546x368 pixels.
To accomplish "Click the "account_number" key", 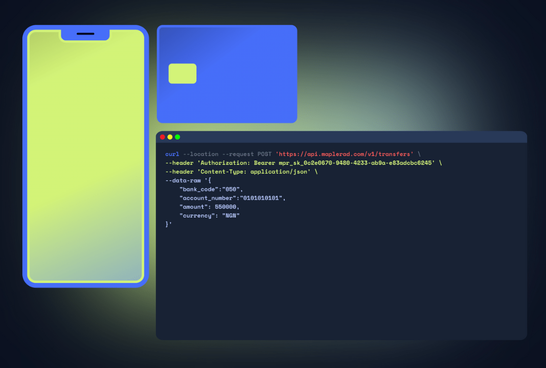I will (208, 198).
